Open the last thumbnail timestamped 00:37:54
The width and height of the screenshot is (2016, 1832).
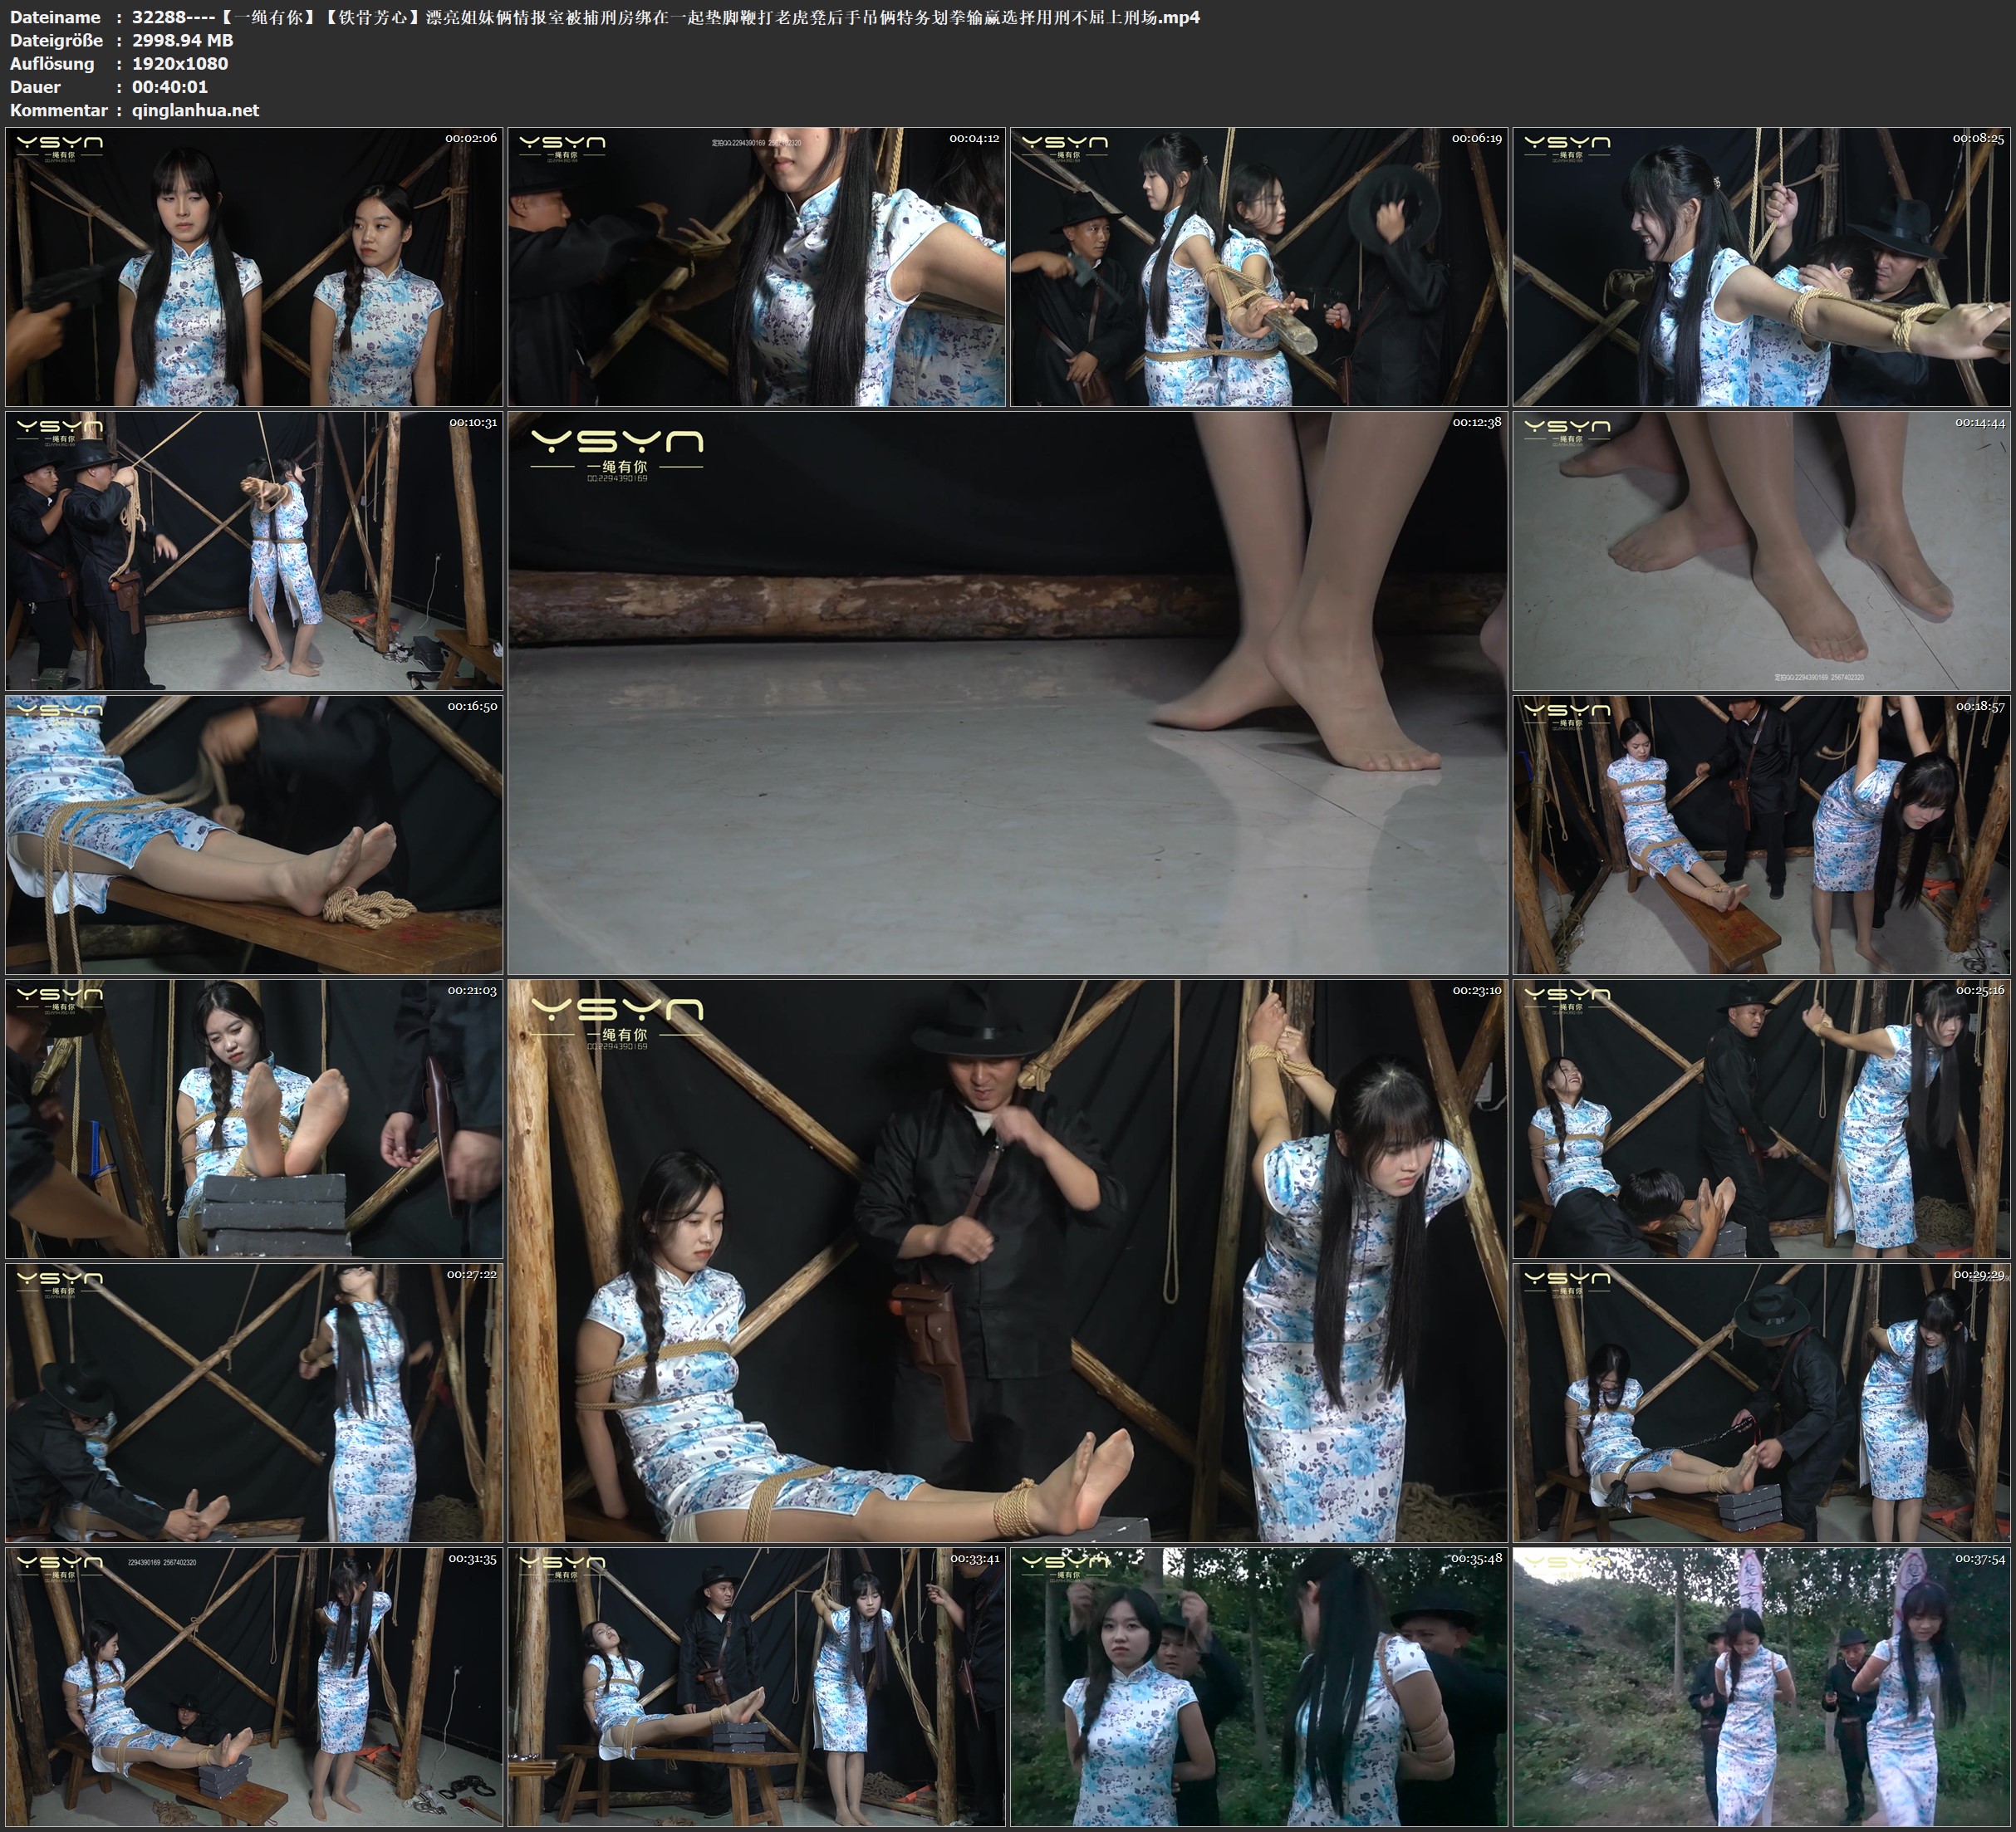[1761, 1686]
